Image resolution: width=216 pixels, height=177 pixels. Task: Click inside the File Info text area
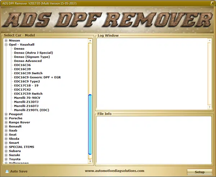pos(153,139)
